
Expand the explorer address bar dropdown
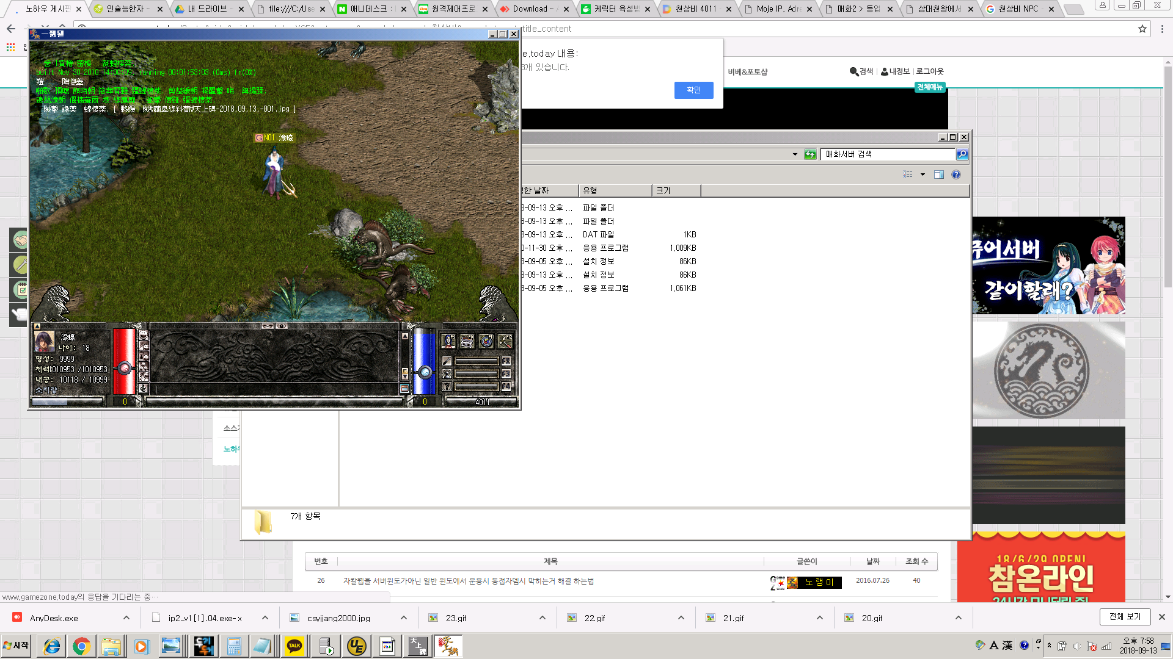pos(795,154)
